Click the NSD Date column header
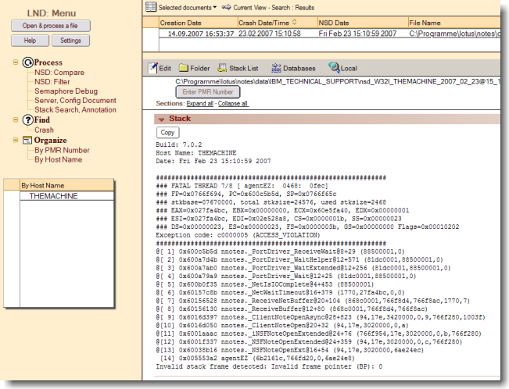This screenshot has height=389, width=509. click(362, 23)
